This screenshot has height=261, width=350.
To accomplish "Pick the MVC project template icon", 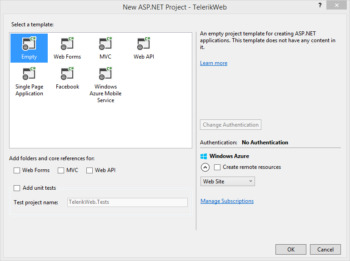I will pos(105,44).
